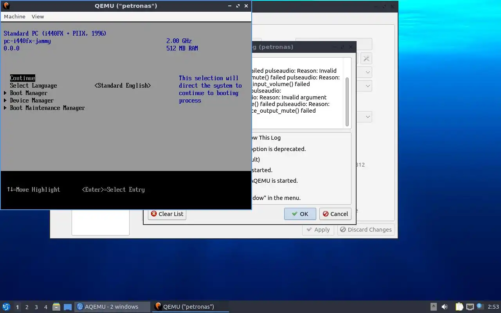The height and width of the screenshot is (313, 501).
Task: Click the QEMU window title bar icon
Action: tap(6, 6)
